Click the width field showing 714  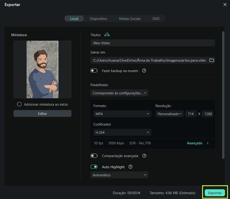(x=191, y=114)
